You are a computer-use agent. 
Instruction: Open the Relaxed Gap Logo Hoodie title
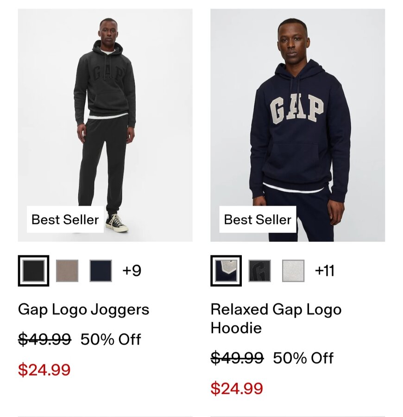[x=276, y=318]
